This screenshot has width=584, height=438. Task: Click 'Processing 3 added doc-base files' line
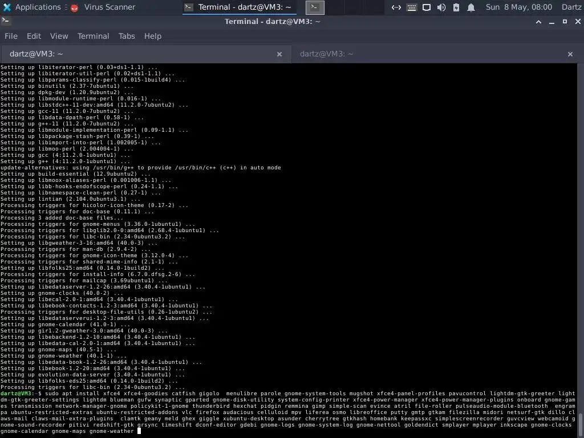62,218
